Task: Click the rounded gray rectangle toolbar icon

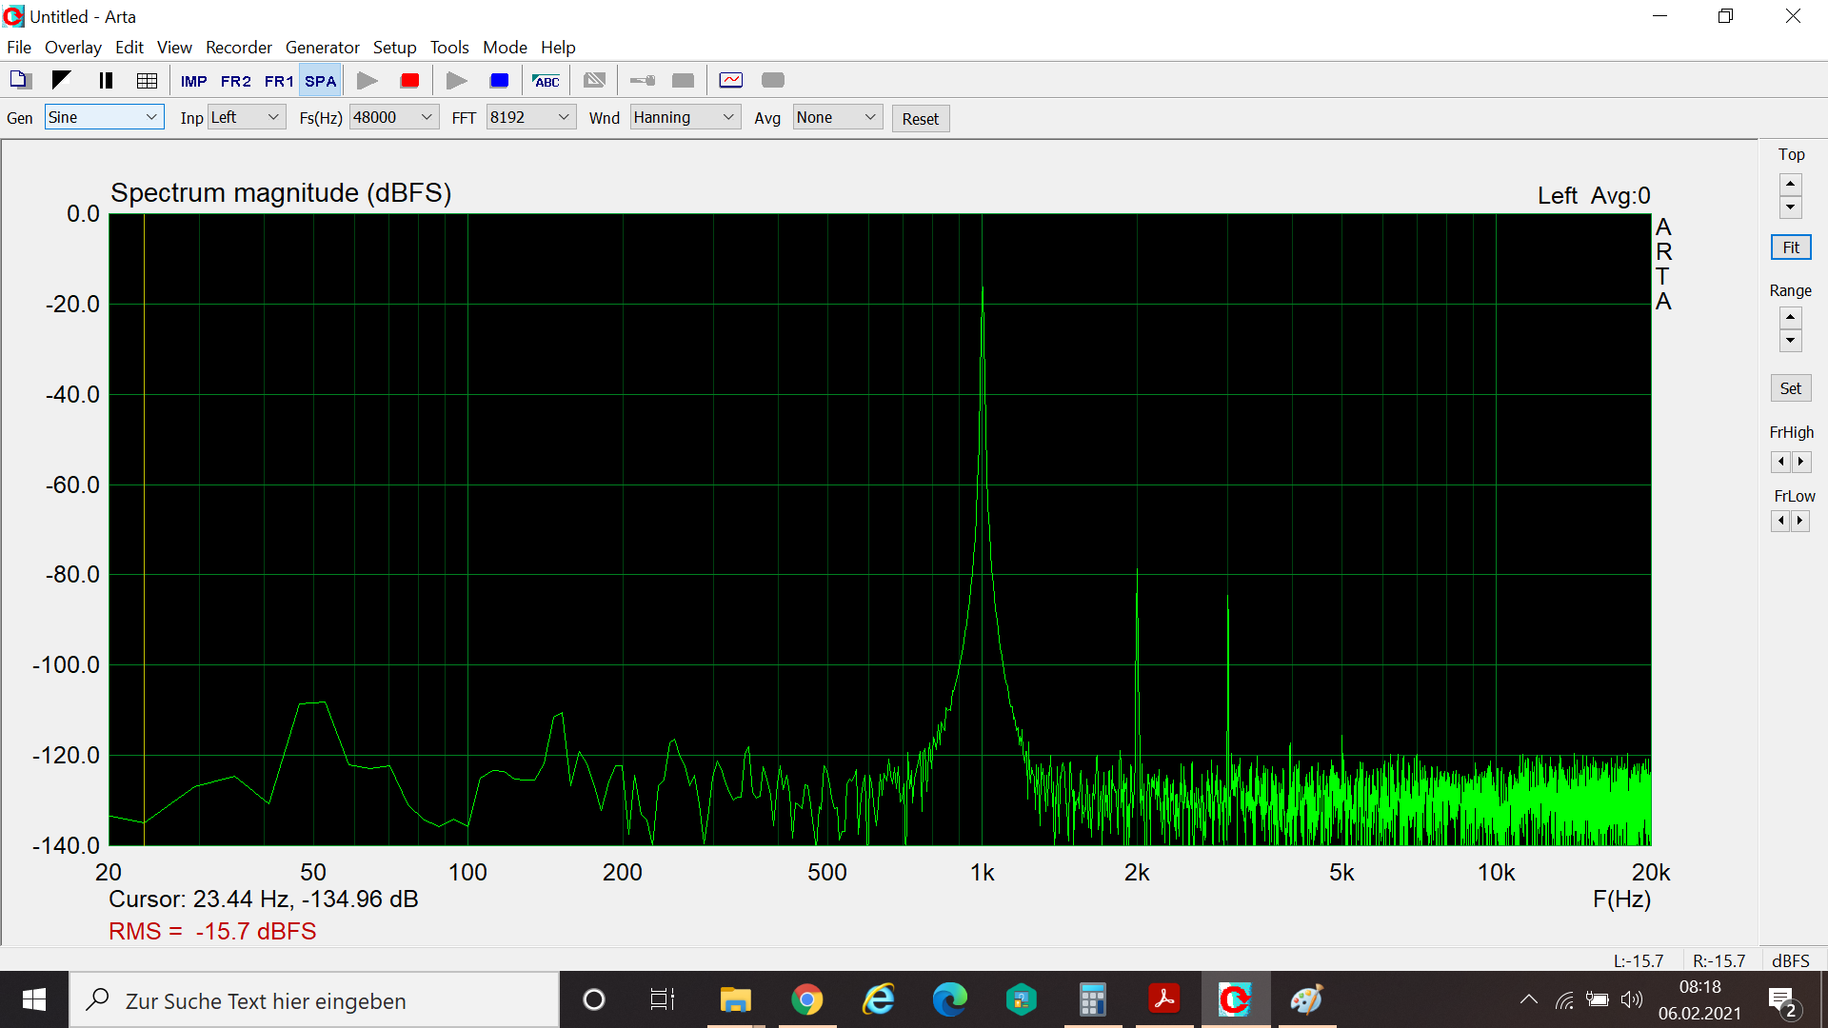Action: (x=773, y=80)
